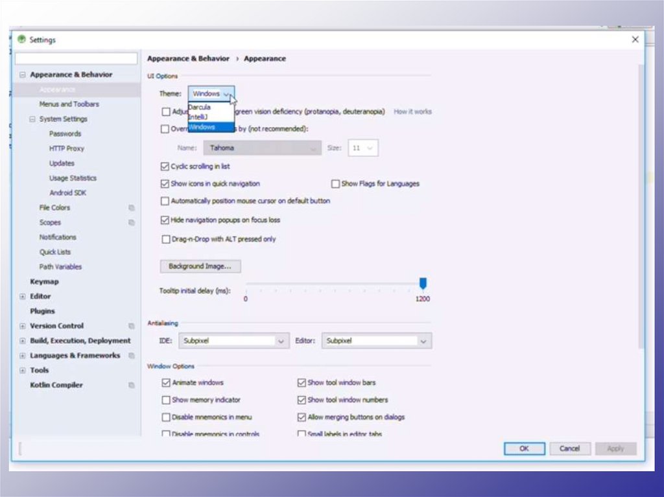Toggle Override default fonts checkbox
This screenshot has width=664, height=497.
coord(165,129)
